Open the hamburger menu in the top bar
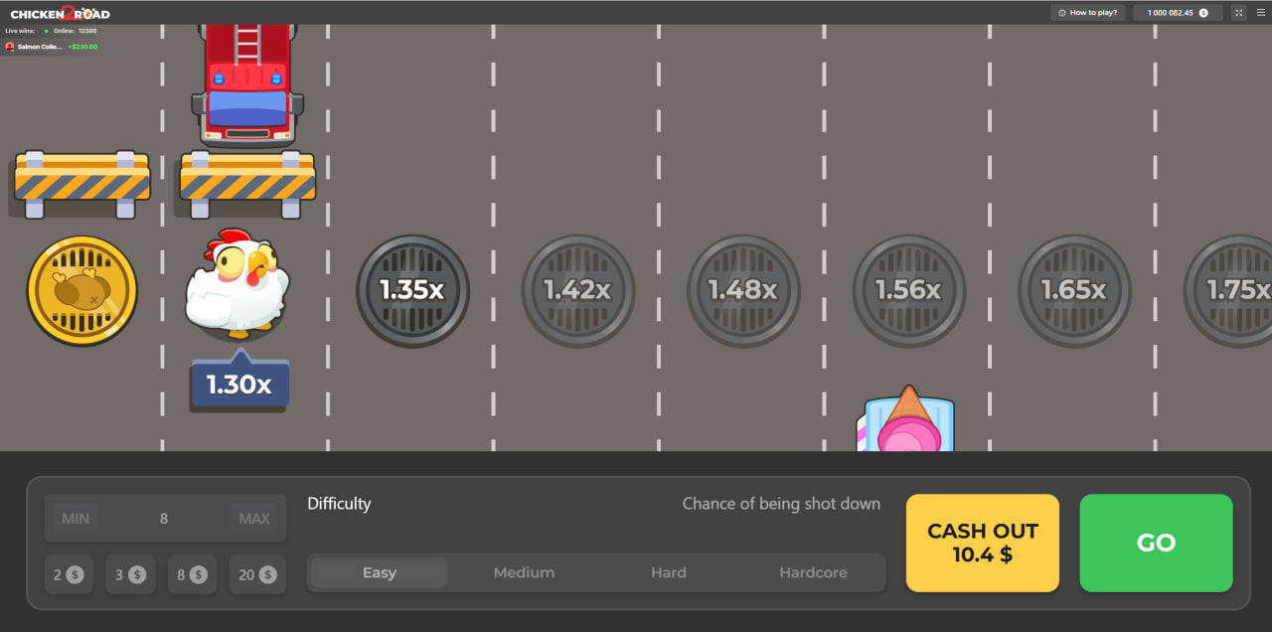Screen dimensions: 1272x632 (1261, 13)
